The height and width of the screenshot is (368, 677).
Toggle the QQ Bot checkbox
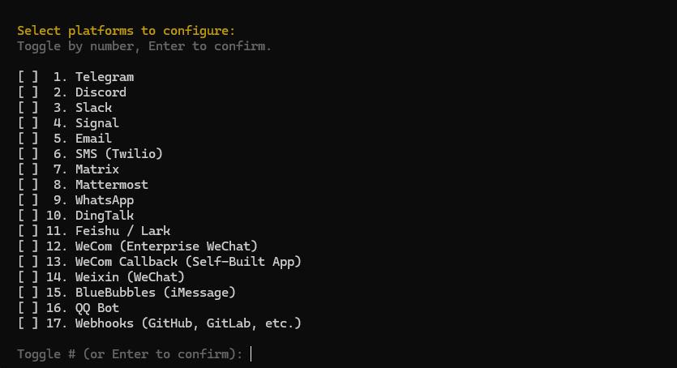click(28, 308)
